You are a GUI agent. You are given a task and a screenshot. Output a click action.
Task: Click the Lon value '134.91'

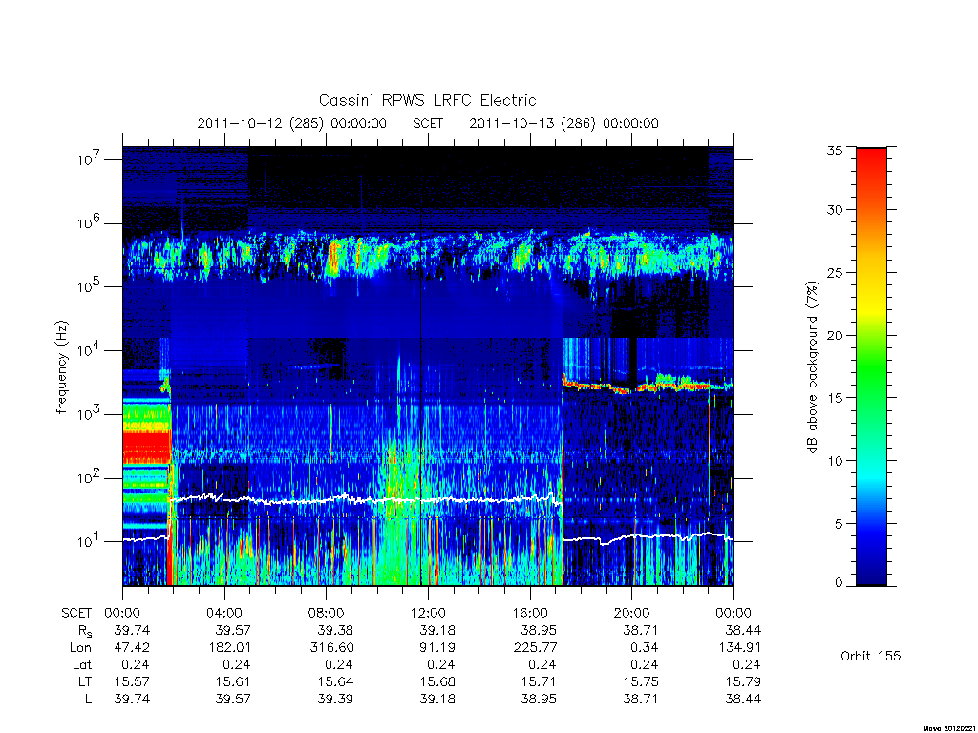tap(740, 648)
